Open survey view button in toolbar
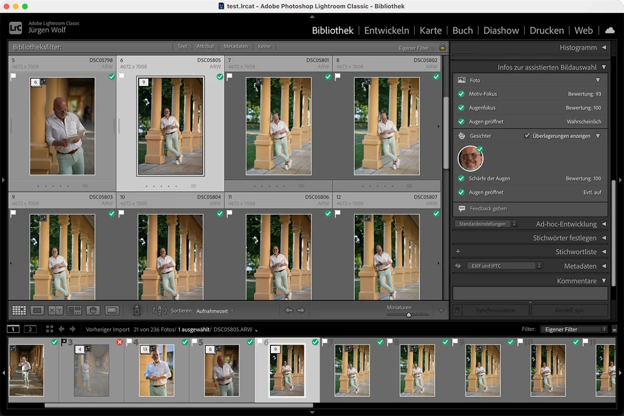The height and width of the screenshot is (416, 624). pyautogui.click(x=74, y=311)
